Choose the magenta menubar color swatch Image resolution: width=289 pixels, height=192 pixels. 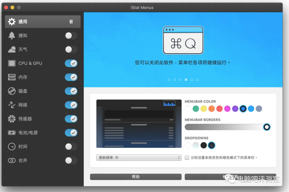[227, 109]
